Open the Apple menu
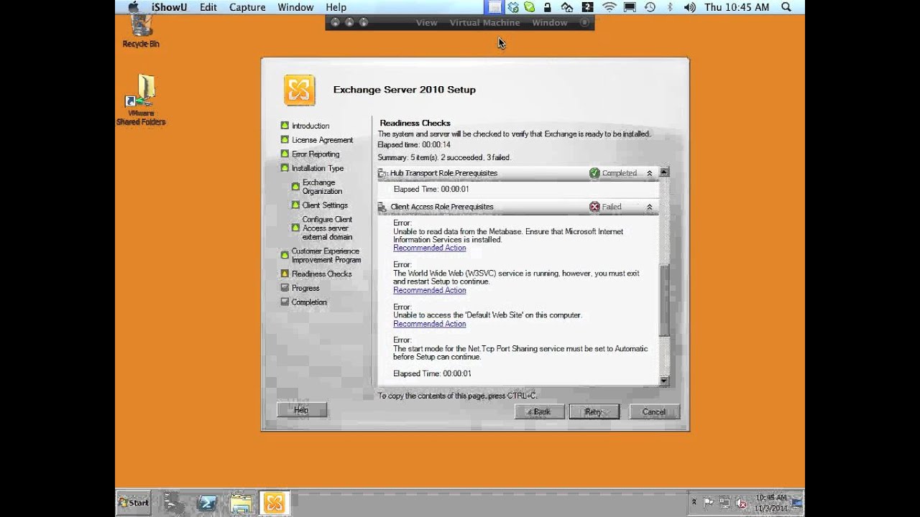Image resolution: width=920 pixels, height=517 pixels. pyautogui.click(x=133, y=7)
